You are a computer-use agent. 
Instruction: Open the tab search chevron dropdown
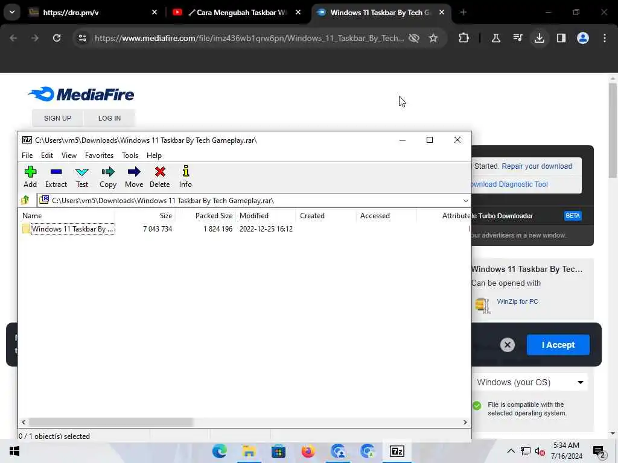[x=12, y=12]
